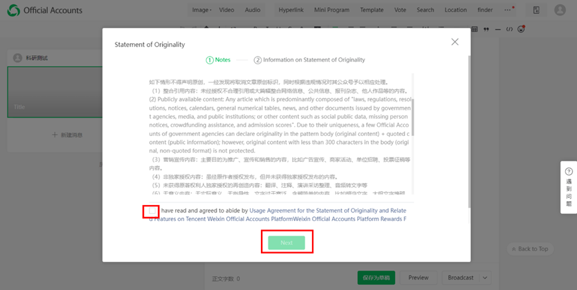
Task: Check the agreement checkbox
Action: coord(152,211)
